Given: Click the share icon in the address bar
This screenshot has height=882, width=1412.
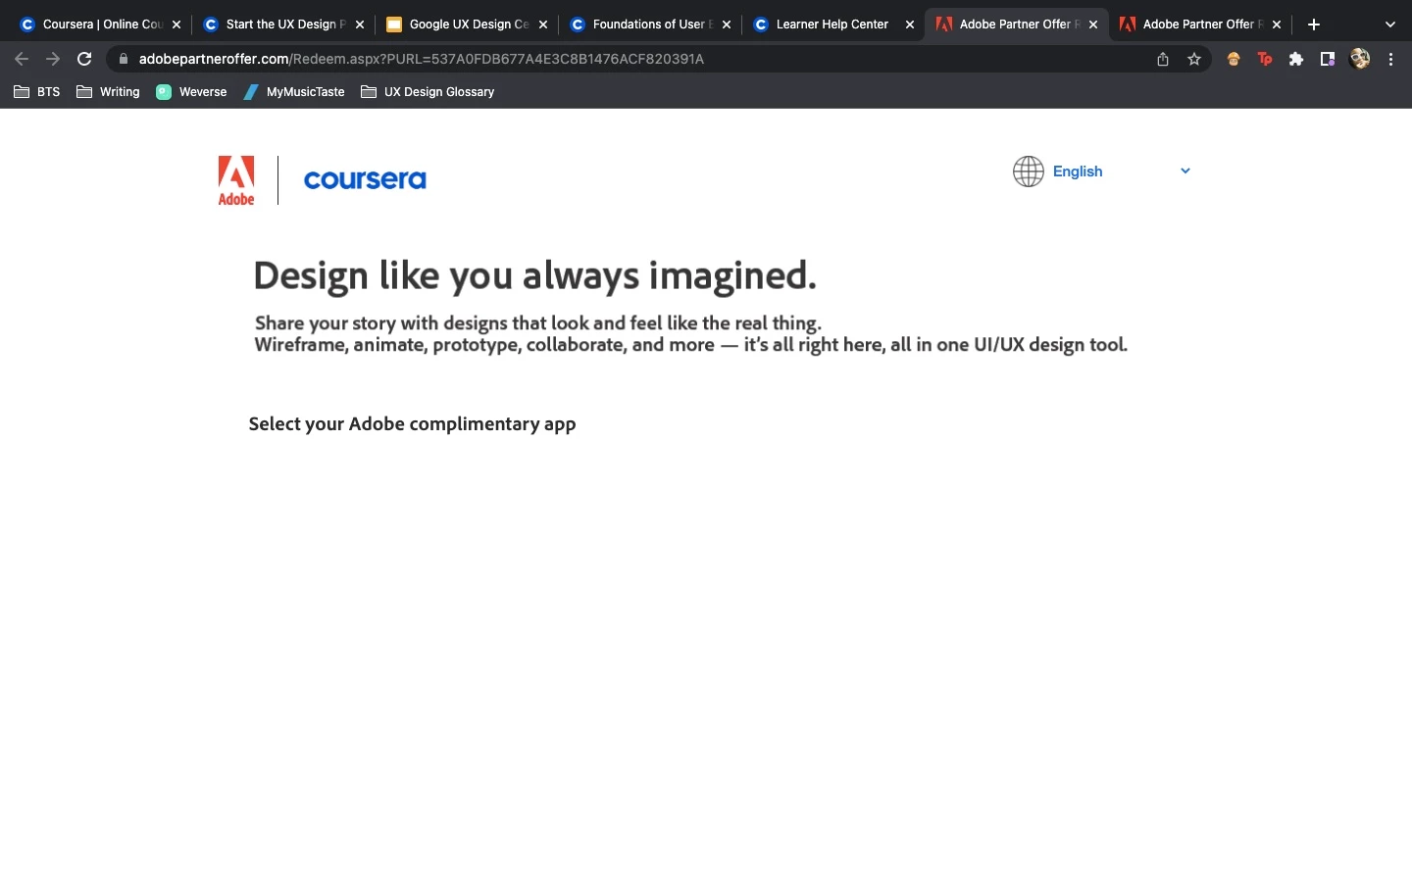Looking at the screenshot, I should 1163,59.
